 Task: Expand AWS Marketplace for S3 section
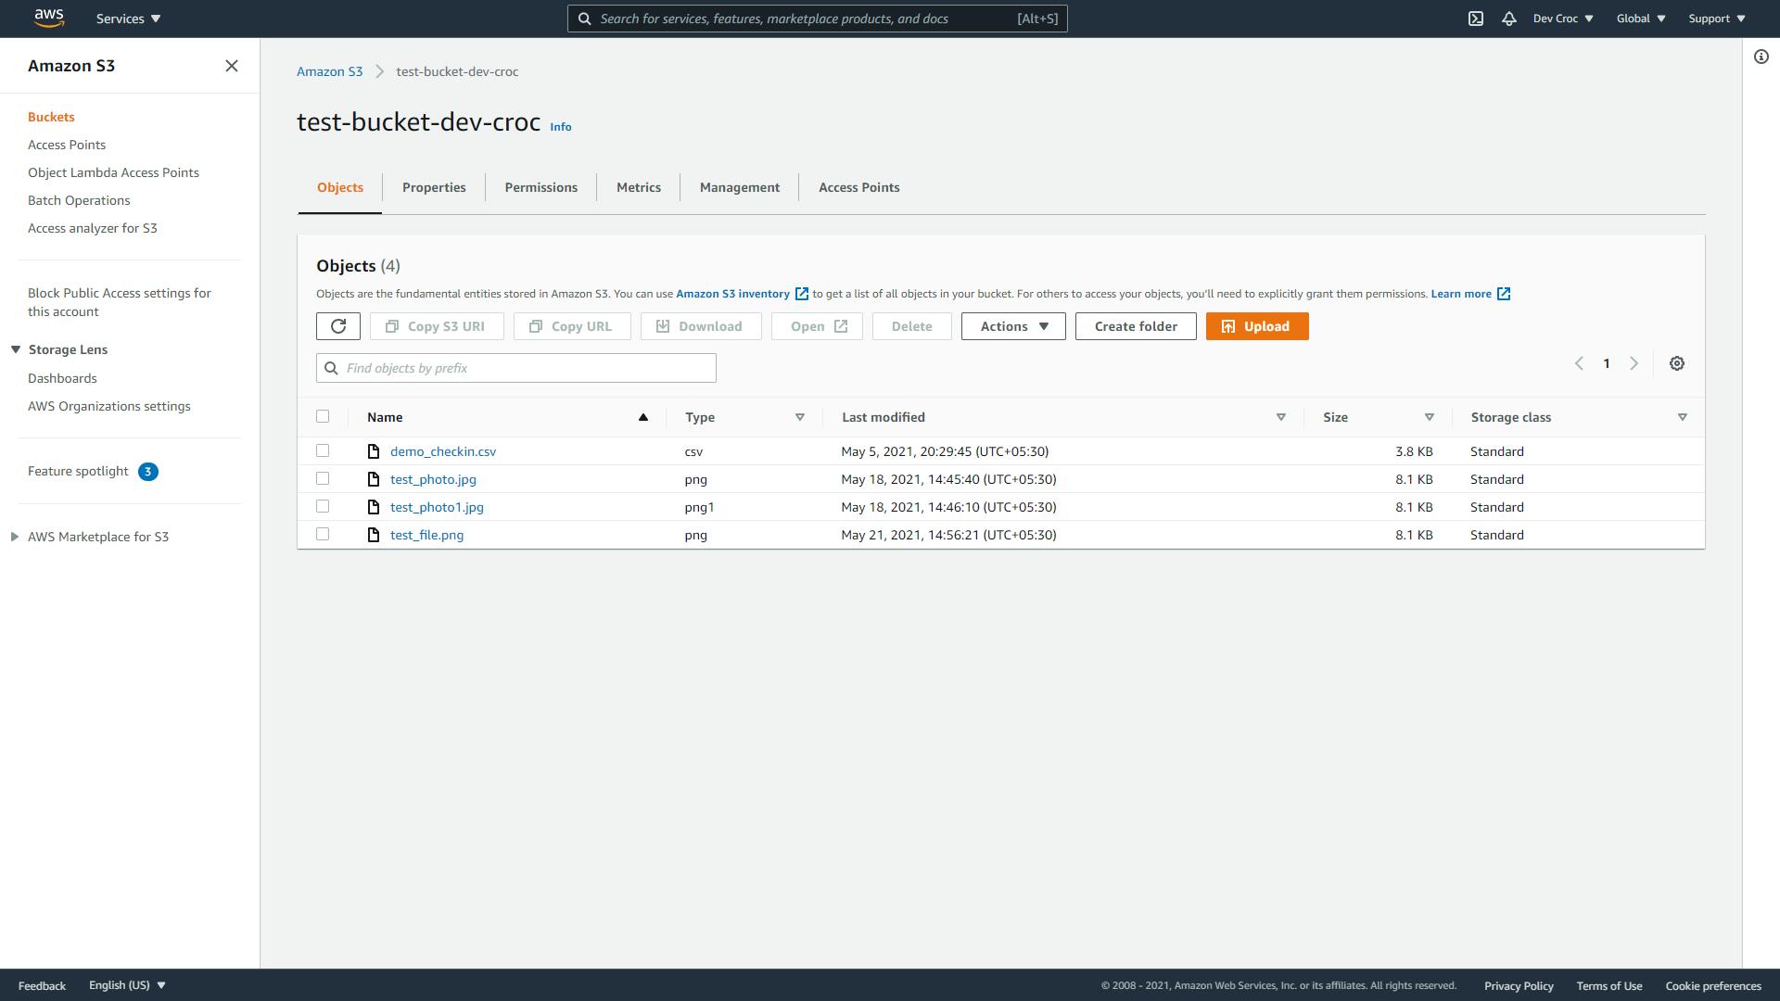[x=15, y=537]
